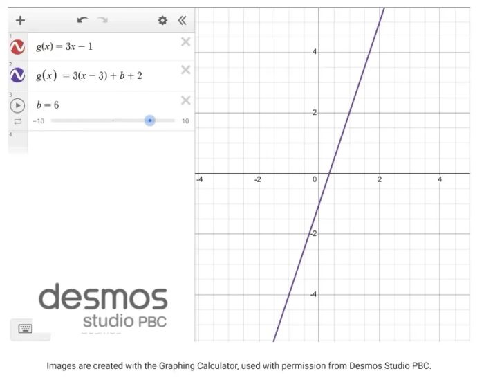Click the slider loop mode icon
Viewport: 484px width, 380px height.
pos(17,121)
